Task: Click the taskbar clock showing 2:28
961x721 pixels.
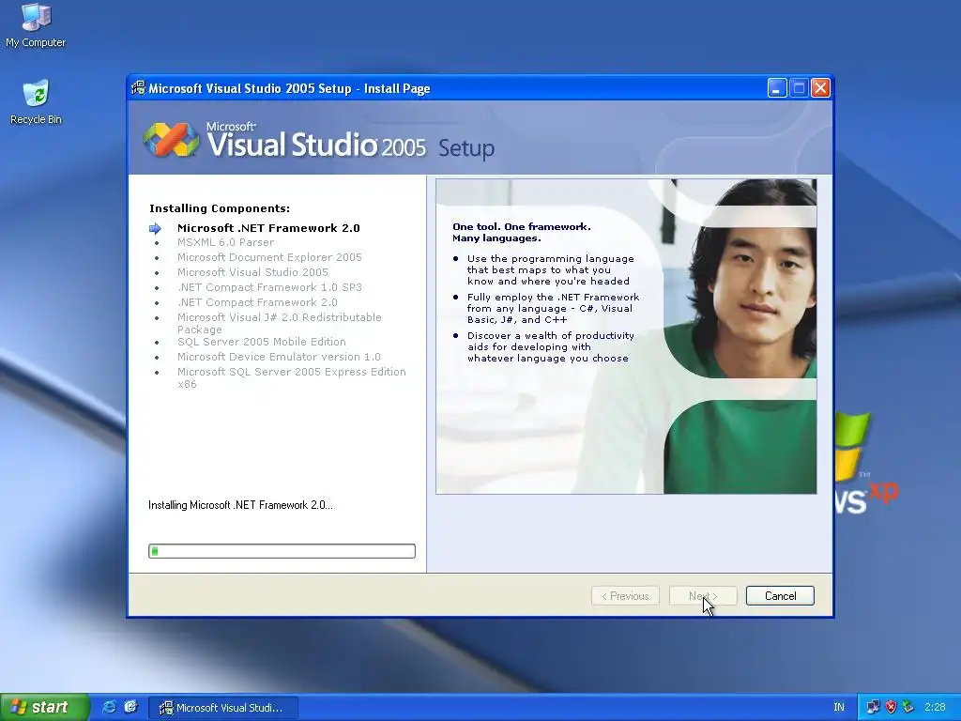Action: coord(935,707)
